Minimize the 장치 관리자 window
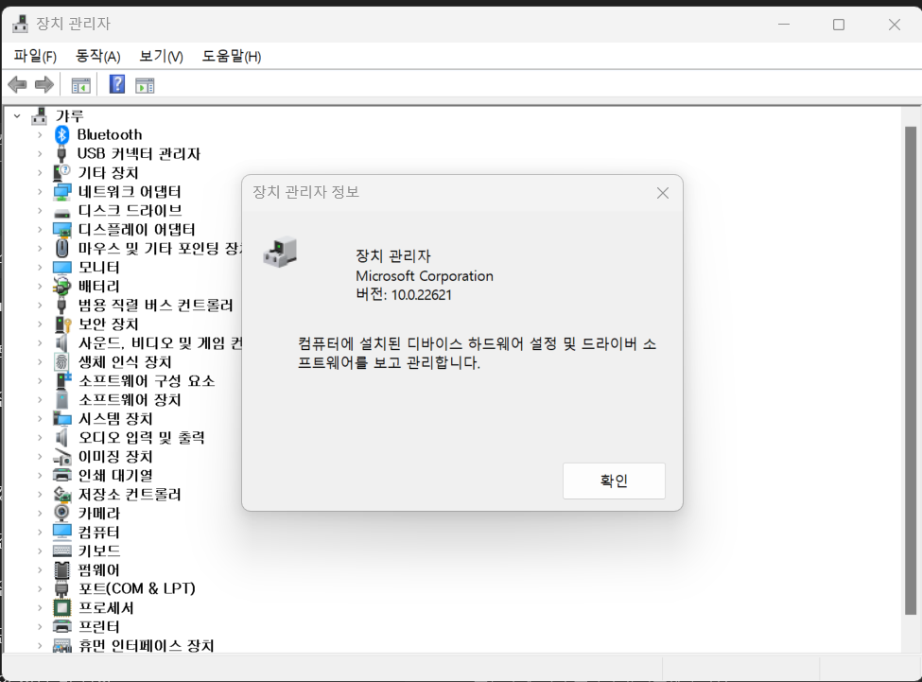Viewport: 922px width, 682px height. click(784, 24)
